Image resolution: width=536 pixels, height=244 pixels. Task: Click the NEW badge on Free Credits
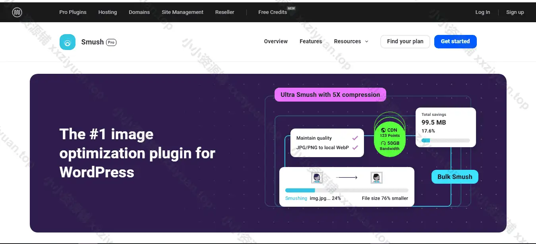pyautogui.click(x=291, y=8)
